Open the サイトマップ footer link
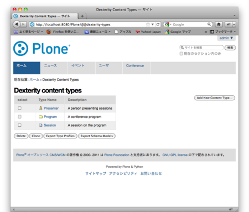Viewport: 249px width, 212px height. [x=96, y=173]
